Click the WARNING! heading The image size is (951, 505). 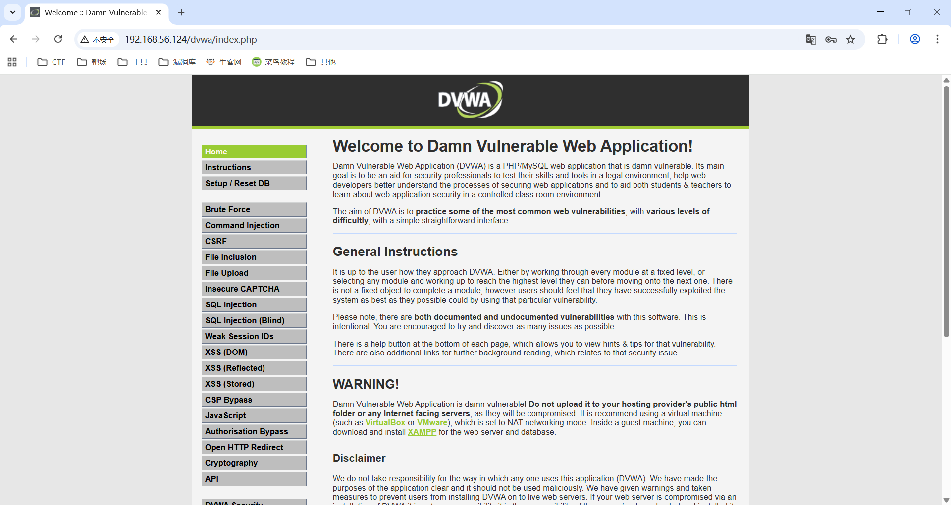point(366,384)
